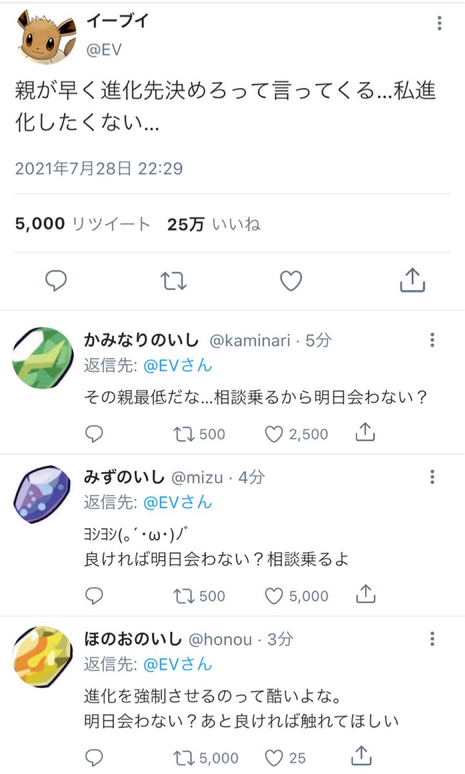The image size is (465, 774).
Task: Share かみなりのいし's reply
Action: click(365, 434)
